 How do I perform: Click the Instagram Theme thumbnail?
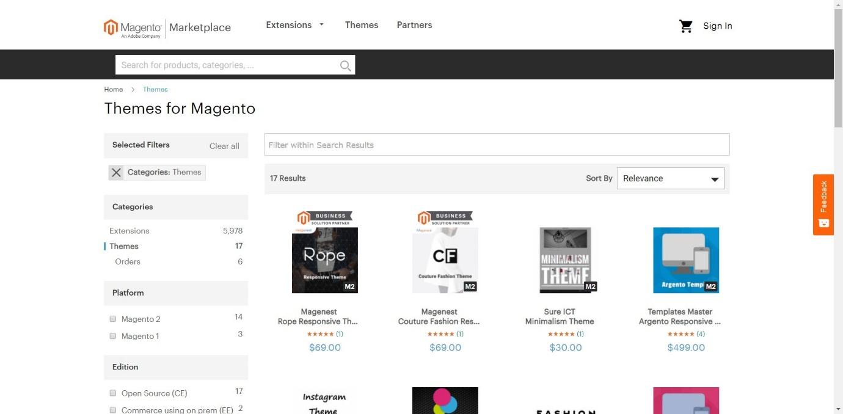[x=325, y=401]
